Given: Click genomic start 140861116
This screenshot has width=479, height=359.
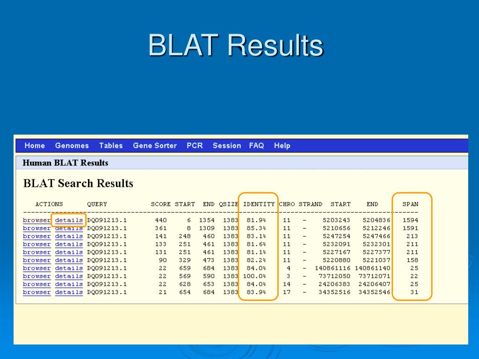Looking at the screenshot, I should click(x=333, y=268).
